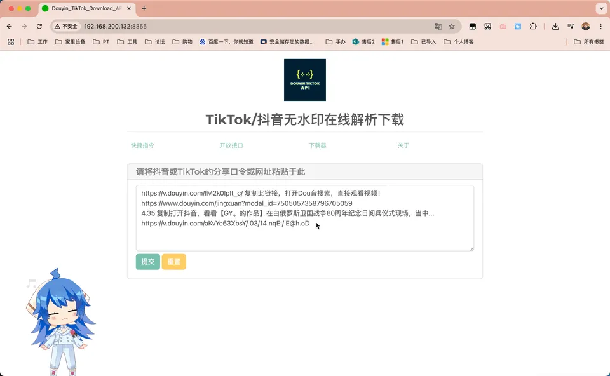The width and height of the screenshot is (610, 376).
Task: Reload the page with the refresh icon
Action: pyautogui.click(x=39, y=27)
